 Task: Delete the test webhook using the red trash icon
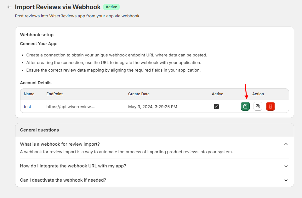click(271, 107)
